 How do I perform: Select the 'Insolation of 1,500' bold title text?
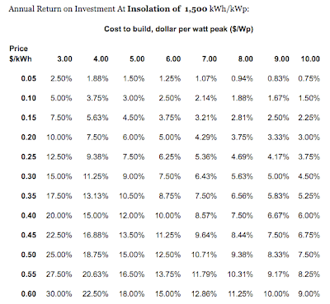coord(167,9)
